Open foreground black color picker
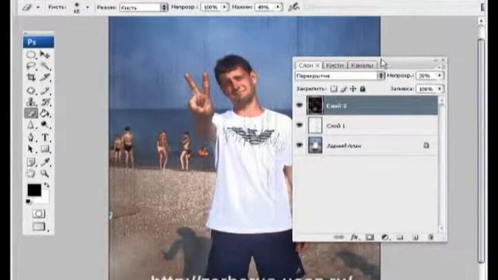 pos(34,190)
